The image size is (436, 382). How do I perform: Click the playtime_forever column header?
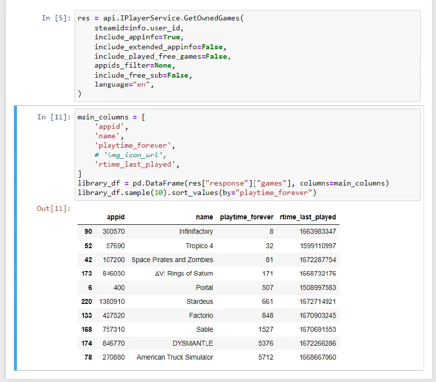(x=247, y=217)
